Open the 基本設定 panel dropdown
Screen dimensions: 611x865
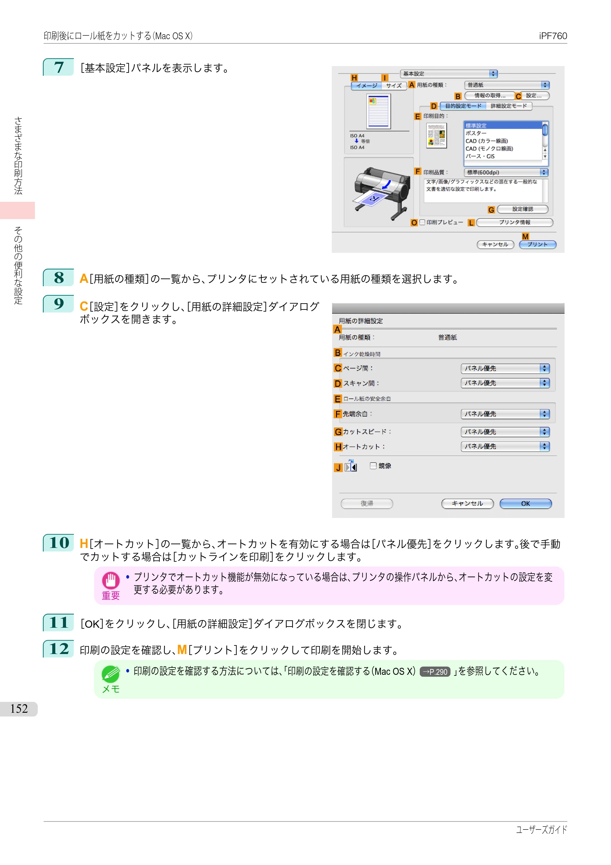tap(449, 74)
